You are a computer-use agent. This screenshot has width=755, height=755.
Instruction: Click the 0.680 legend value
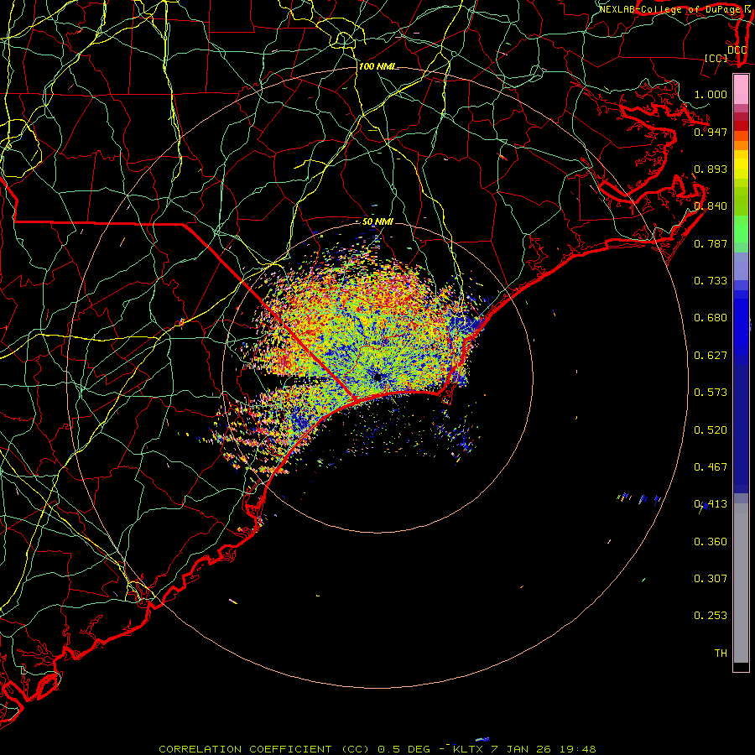(711, 318)
